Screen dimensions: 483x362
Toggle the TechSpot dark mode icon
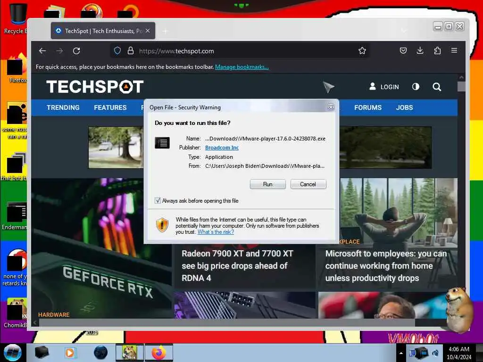[416, 87]
